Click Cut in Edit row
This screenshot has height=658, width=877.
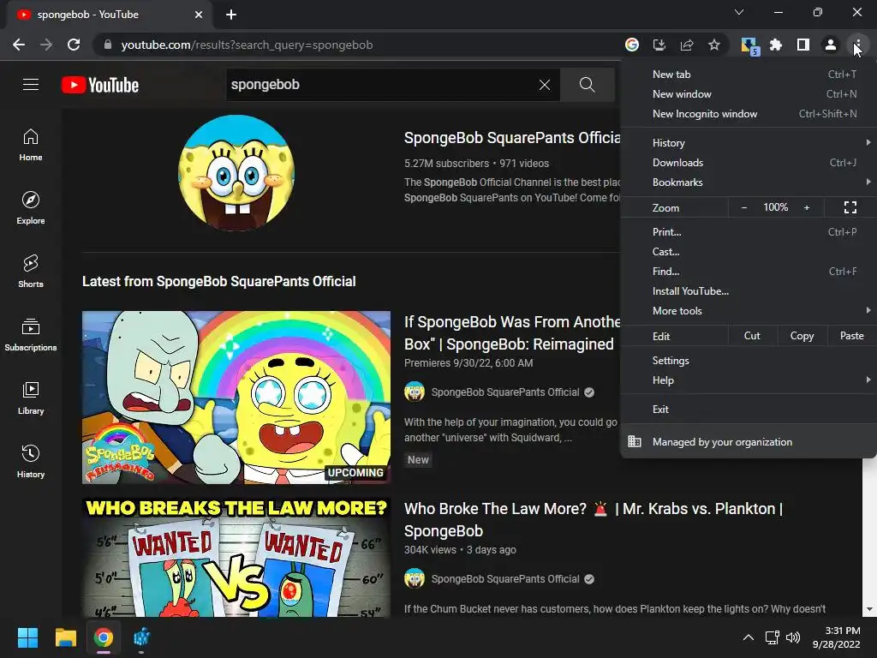click(752, 336)
